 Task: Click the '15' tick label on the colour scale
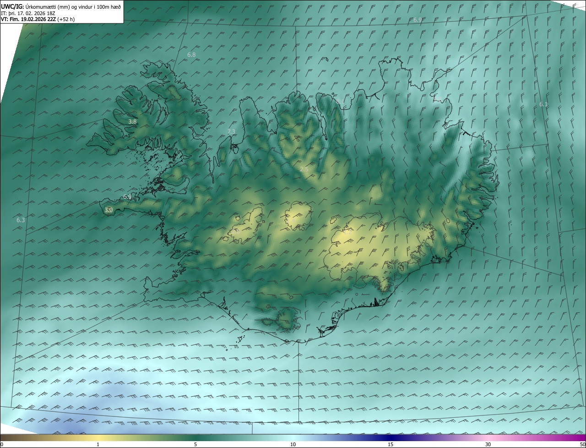coord(391,445)
